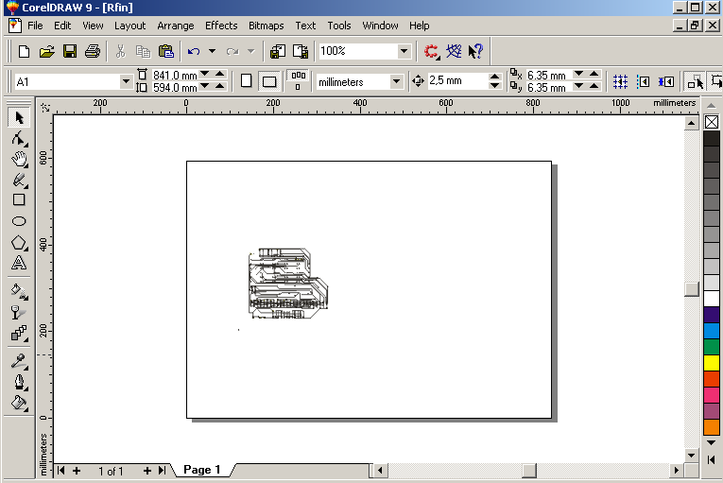
Task: Select the Polygon tool
Action: [19, 242]
